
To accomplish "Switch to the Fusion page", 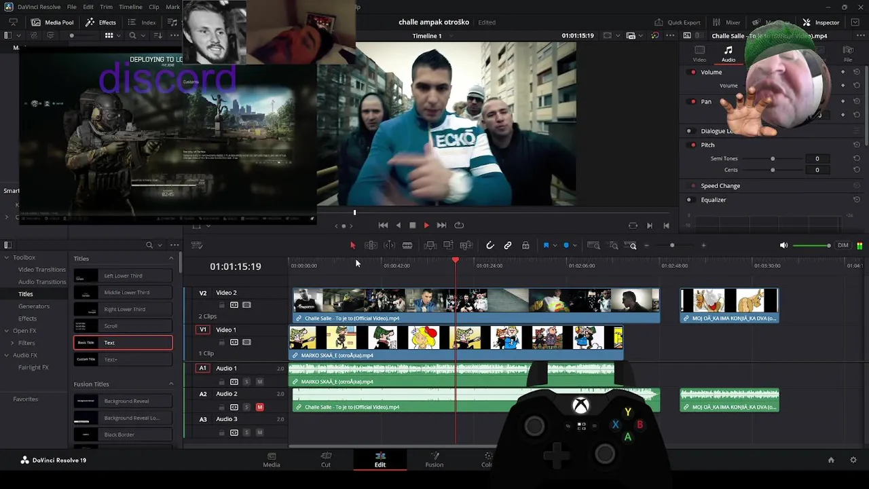I will [434, 460].
